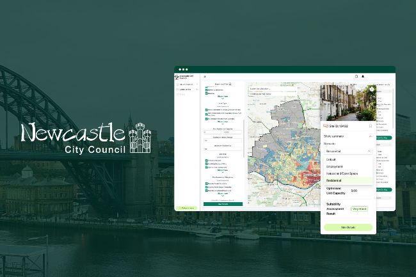Click the maximum capacity input field
The height and width of the screenshot is (277, 416).
click(233, 132)
